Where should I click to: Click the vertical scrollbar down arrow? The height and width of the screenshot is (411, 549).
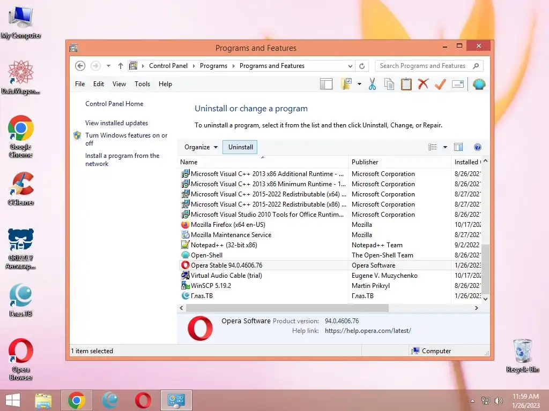click(x=485, y=299)
